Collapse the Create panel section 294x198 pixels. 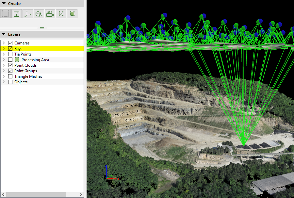click(x=4, y=4)
